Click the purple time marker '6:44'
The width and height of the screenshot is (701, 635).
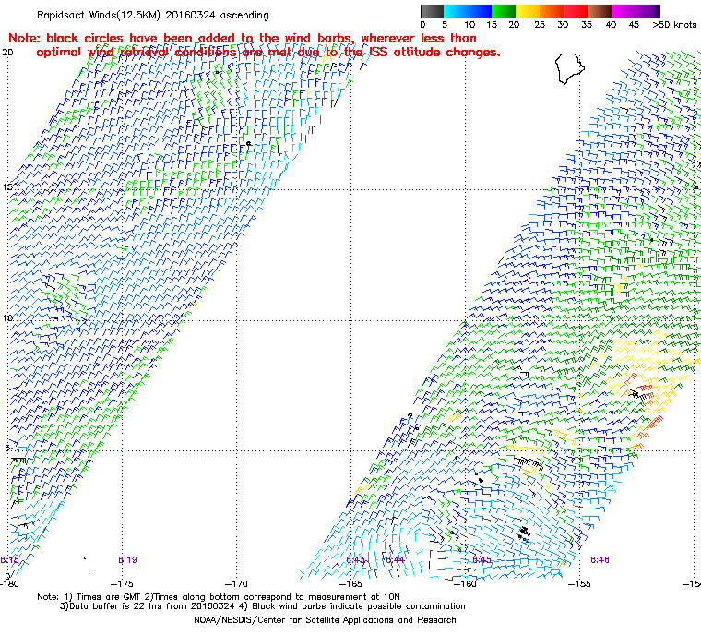click(395, 560)
